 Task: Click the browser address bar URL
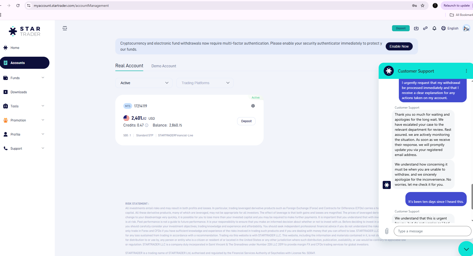pos(71,6)
